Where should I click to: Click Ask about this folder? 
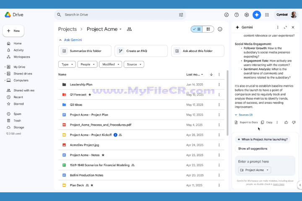point(198,51)
